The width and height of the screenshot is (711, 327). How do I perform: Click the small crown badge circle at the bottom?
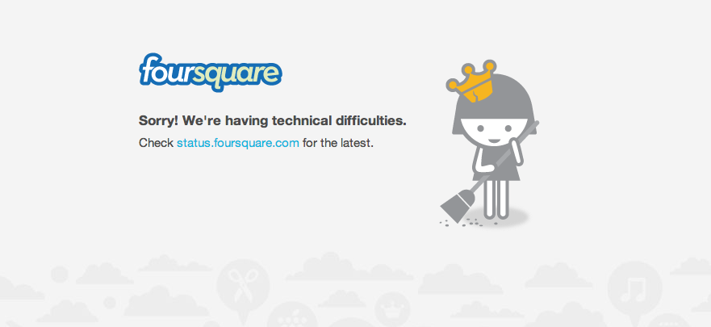pyautogui.click(x=391, y=309)
